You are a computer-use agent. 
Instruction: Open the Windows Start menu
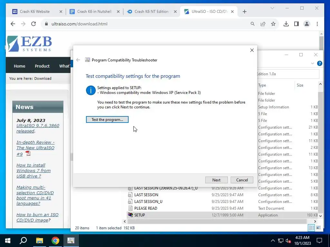[x=8, y=241]
